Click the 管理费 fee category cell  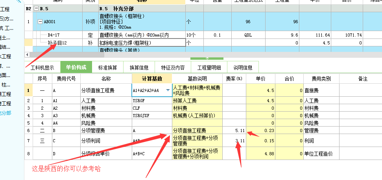(x=321, y=130)
